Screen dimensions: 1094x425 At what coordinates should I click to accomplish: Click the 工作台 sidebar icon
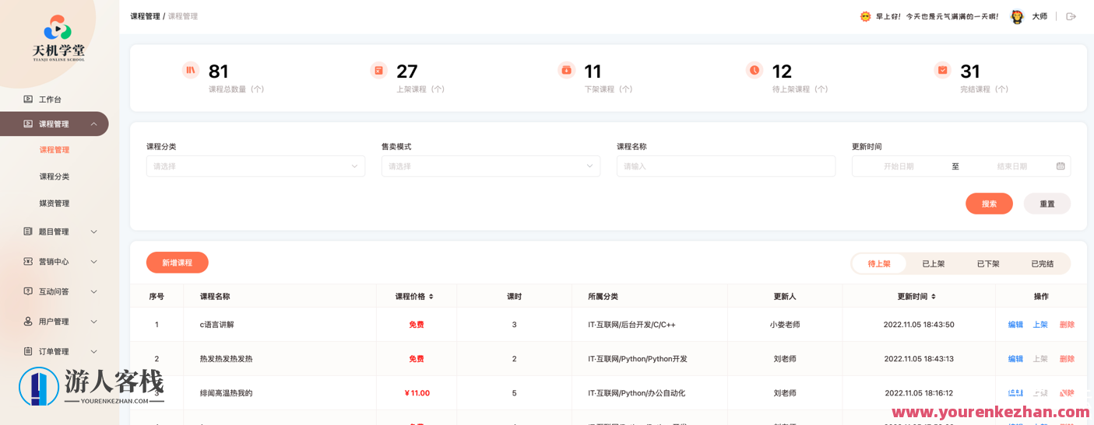(x=28, y=99)
